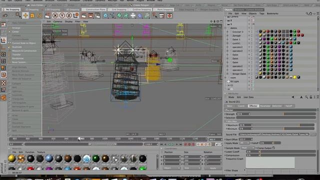This screenshot has width=320, height=180.
Task: Adjust the Minimum slider
Action: tap(283, 129)
